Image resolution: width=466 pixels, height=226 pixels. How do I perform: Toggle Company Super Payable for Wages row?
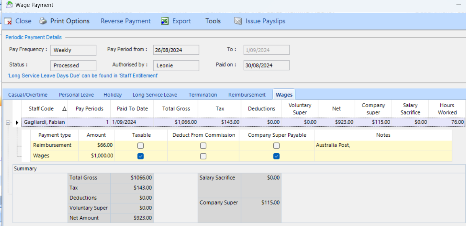point(276,156)
